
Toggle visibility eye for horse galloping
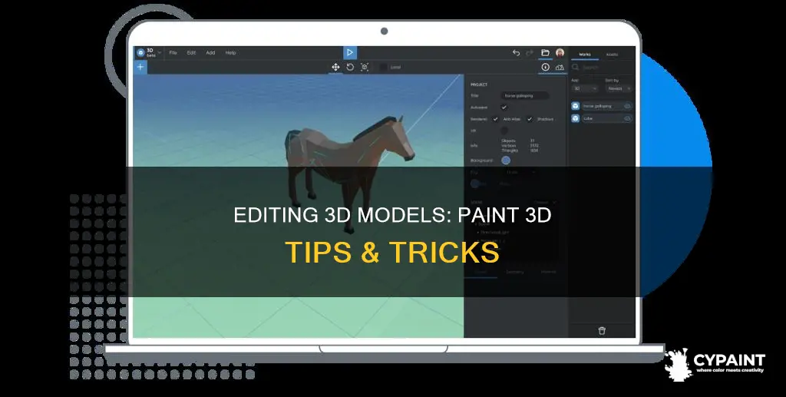[x=627, y=106]
